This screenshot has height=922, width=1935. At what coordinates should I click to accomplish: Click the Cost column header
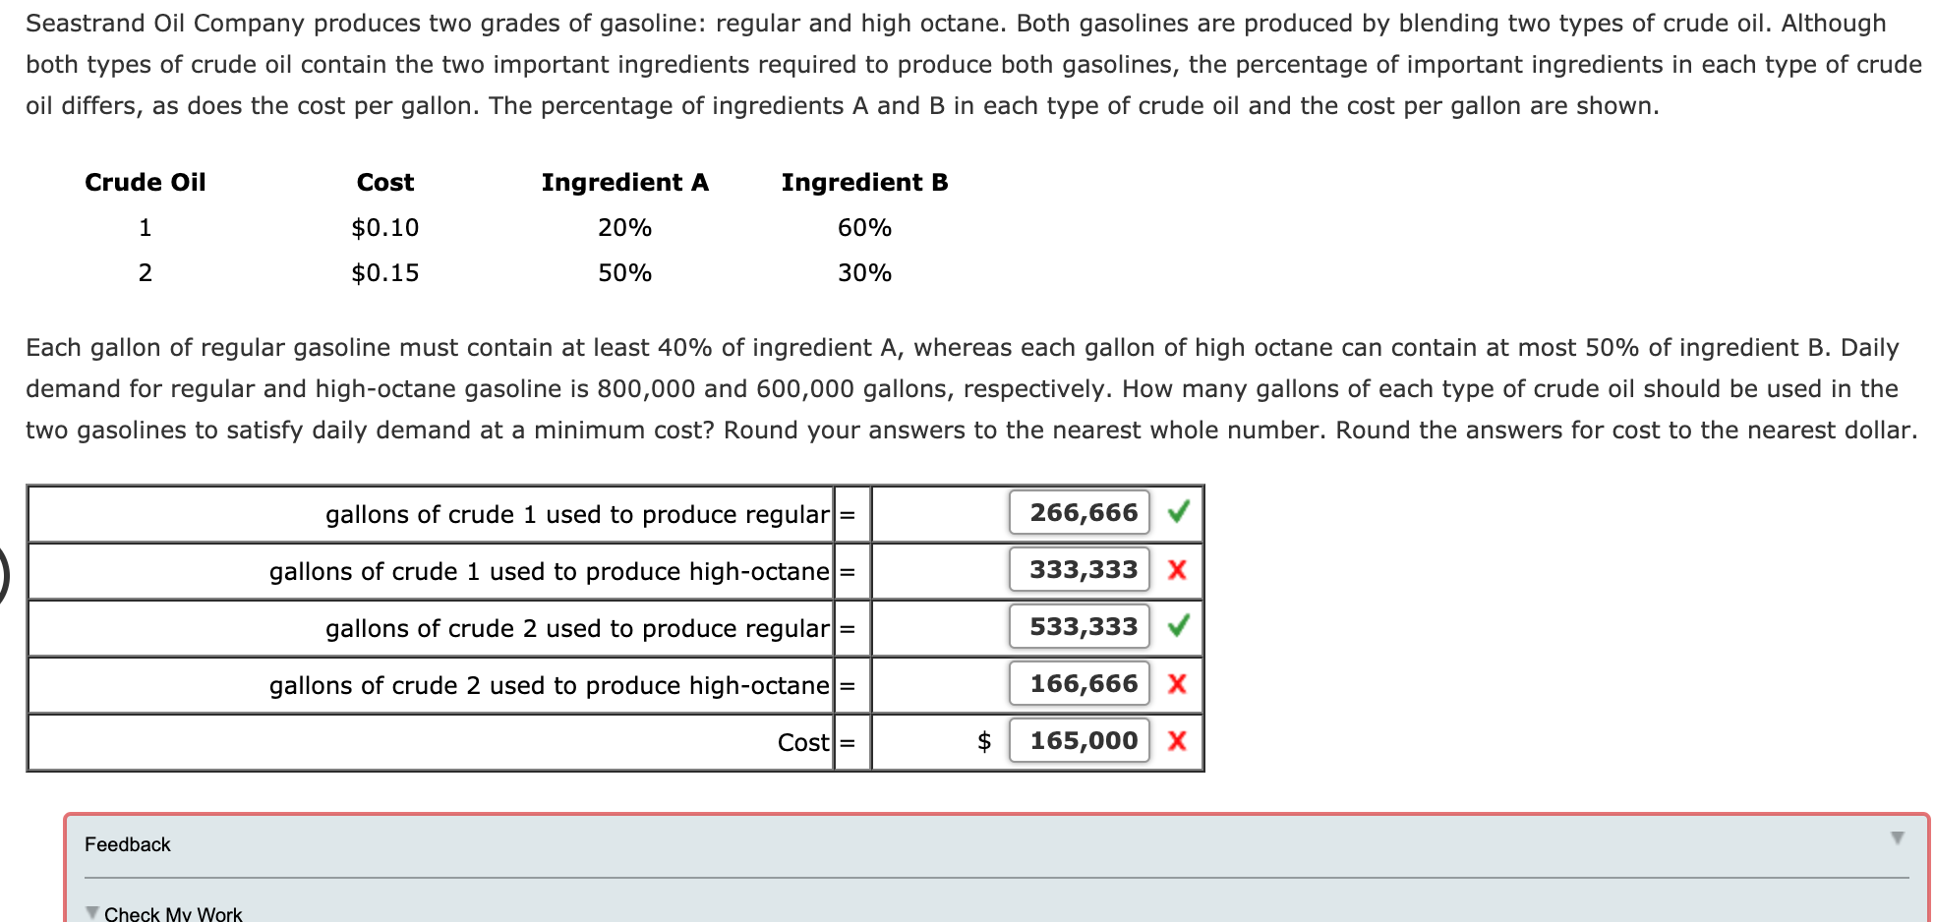(x=385, y=182)
